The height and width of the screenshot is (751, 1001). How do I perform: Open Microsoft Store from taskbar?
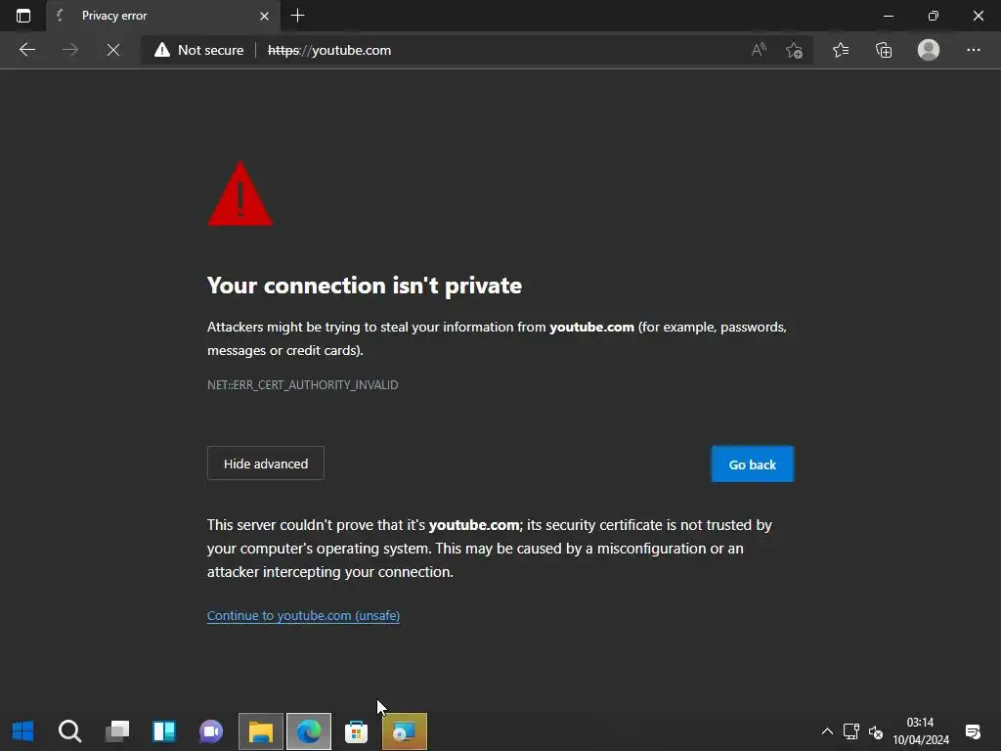click(356, 731)
